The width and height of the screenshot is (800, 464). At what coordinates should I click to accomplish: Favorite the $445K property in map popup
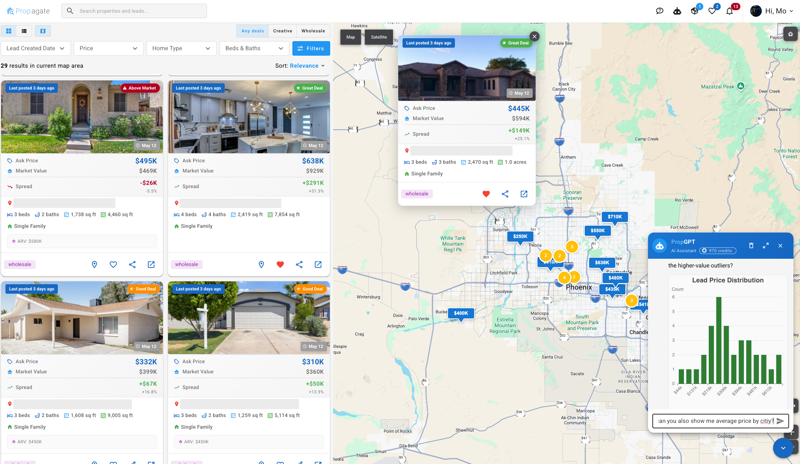pyautogui.click(x=486, y=194)
